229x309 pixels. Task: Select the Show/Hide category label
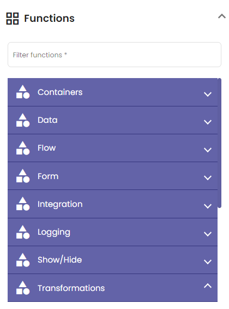pos(59,260)
